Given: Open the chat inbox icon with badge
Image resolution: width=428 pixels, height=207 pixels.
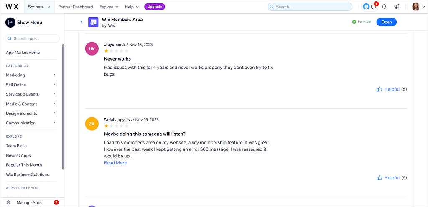Looking at the screenshot, I should click(373, 7).
